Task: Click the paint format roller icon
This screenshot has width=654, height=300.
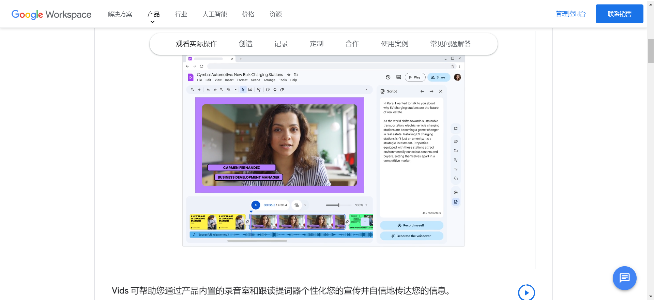Action: coord(259,90)
